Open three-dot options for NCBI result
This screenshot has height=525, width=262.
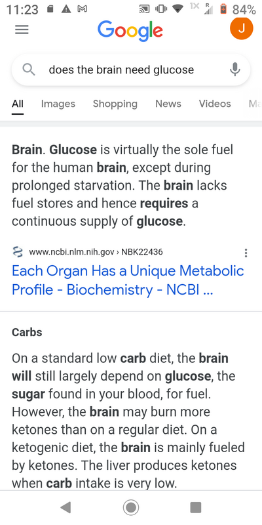tap(246, 253)
